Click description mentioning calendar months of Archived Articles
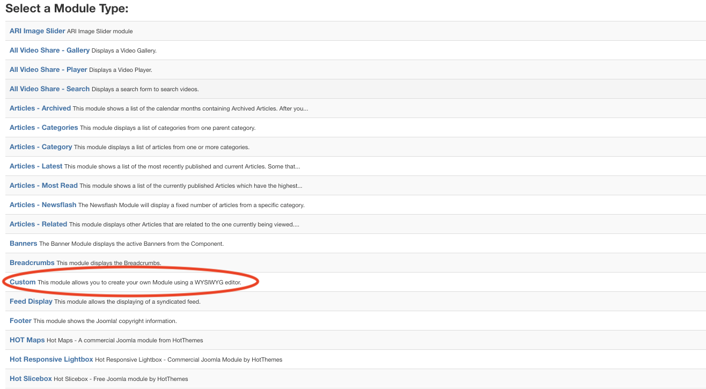Viewport: 706px width, 389px height. click(190, 109)
